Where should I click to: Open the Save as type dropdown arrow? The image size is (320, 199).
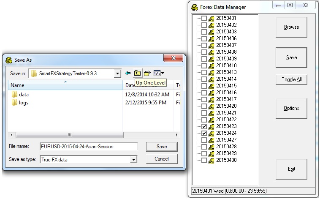click(133, 159)
